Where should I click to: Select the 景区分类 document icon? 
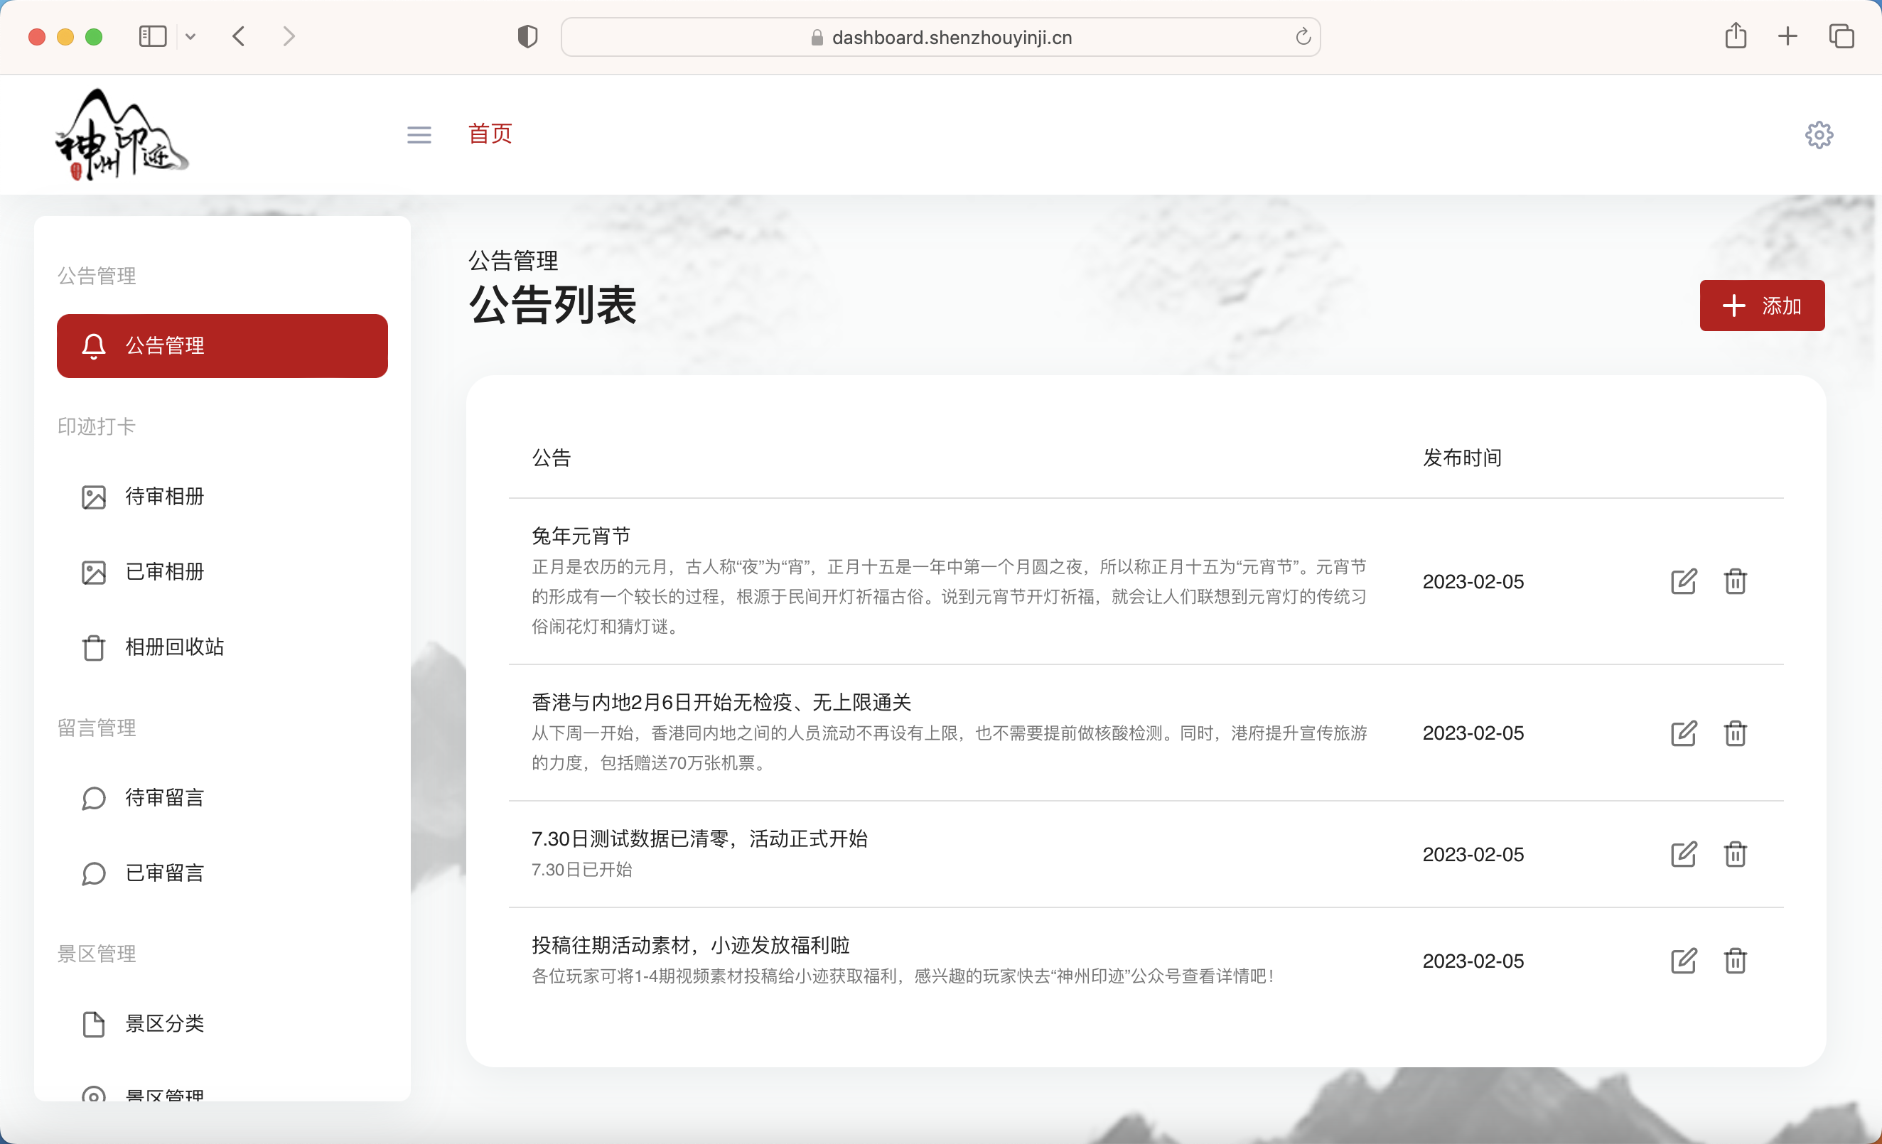click(93, 1023)
